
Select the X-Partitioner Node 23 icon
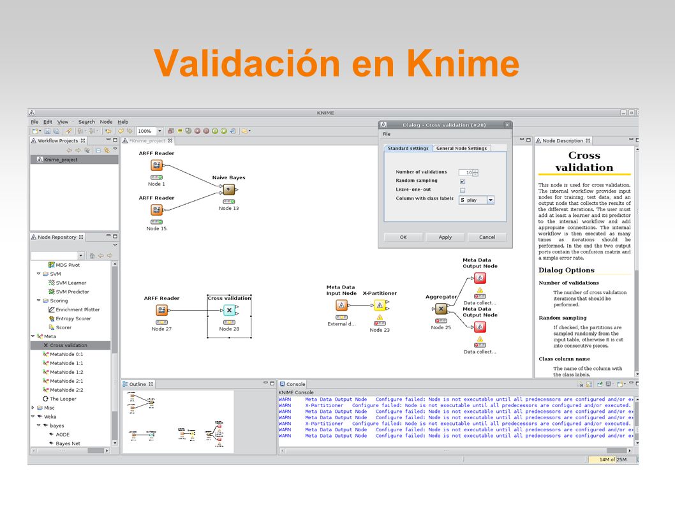[x=380, y=305]
